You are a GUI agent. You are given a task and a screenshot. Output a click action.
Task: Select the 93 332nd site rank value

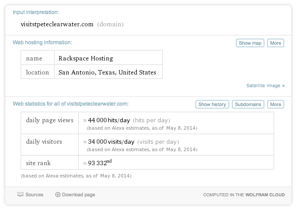pos(100,163)
